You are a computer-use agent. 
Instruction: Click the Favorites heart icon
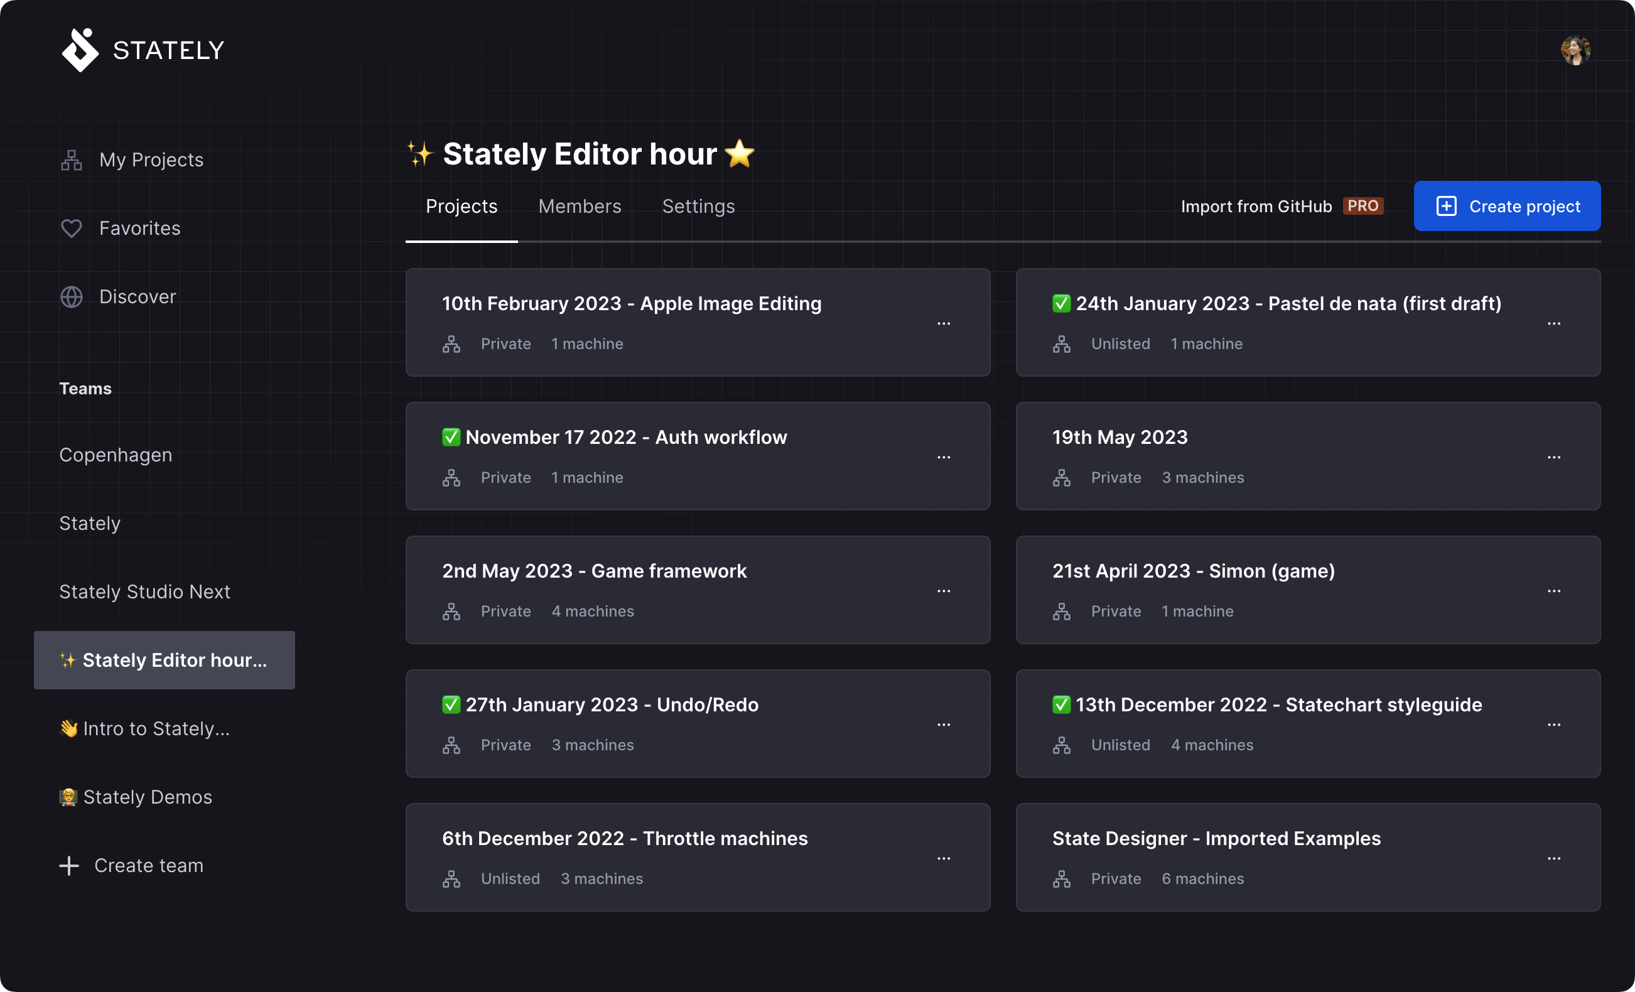71,228
